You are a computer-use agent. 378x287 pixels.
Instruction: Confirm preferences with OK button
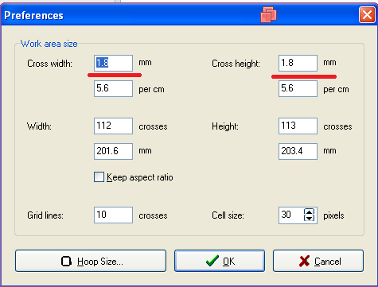pyautogui.click(x=220, y=261)
